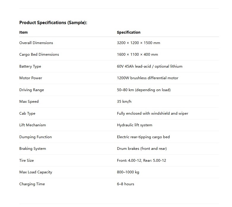The image size is (232, 207).
Task: Select the Cargo Bed Dimensions label
Action: point(39,55)
